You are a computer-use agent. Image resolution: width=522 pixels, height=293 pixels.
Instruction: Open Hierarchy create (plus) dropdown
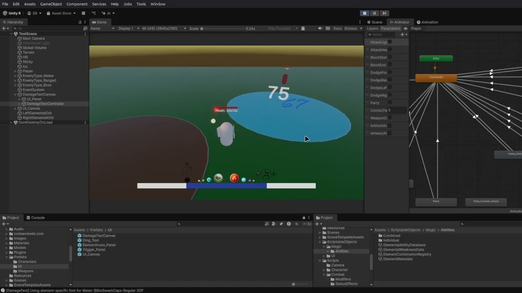5,28
